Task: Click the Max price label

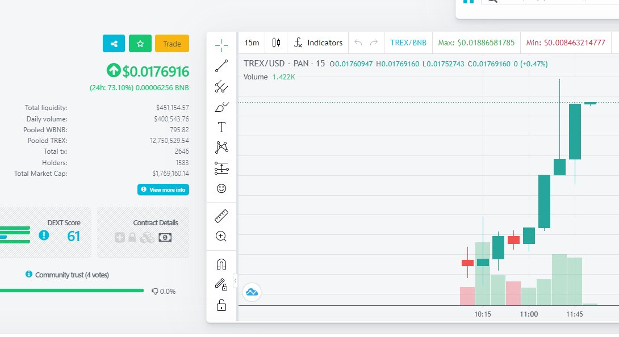Action: [476, 43]
